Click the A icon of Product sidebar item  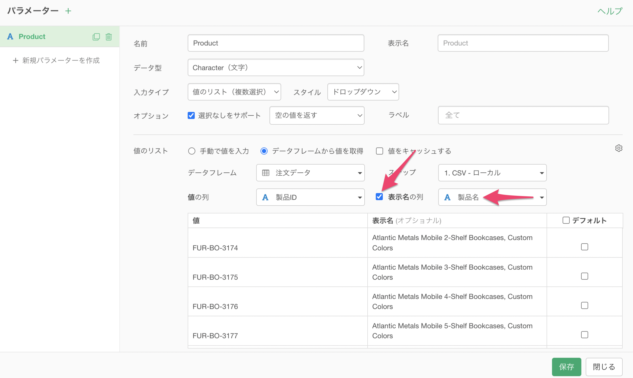click(x=10, y=37)
